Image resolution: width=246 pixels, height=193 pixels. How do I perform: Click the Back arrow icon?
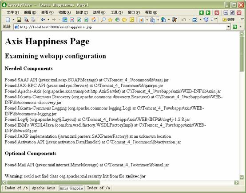43,20
